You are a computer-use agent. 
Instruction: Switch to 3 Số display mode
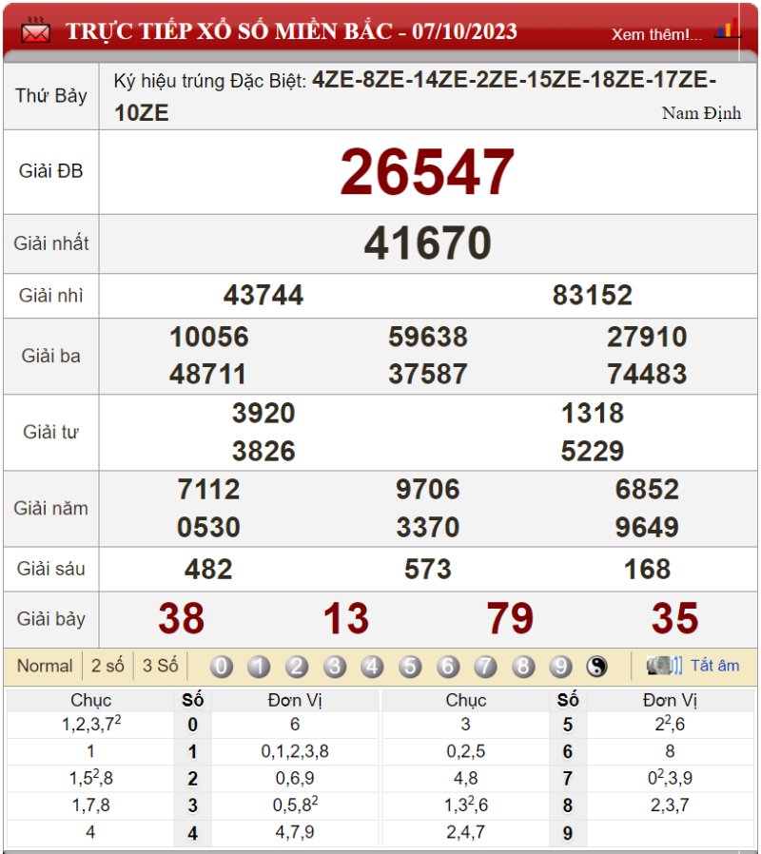(160, 666)
